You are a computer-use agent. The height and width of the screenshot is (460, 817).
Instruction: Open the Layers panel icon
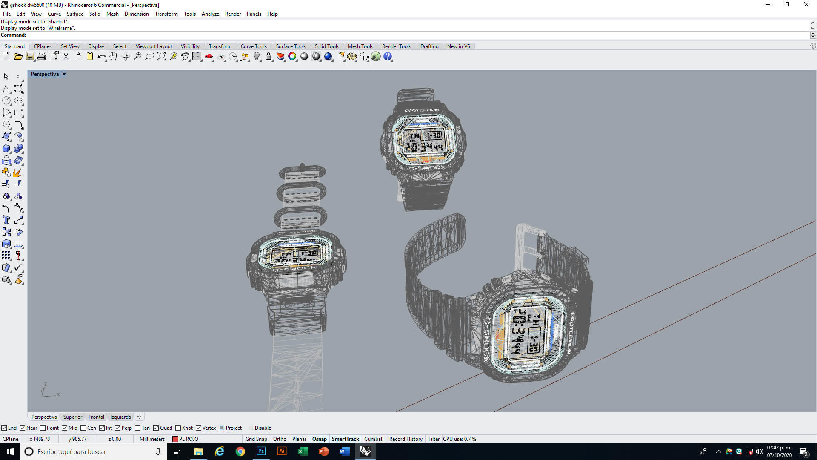click(x=280, y=56)
